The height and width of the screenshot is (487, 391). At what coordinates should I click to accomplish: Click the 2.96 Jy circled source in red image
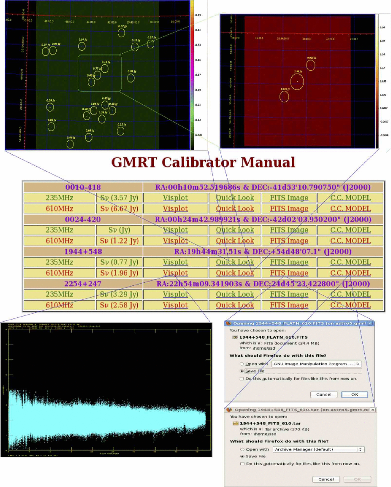[297, 82]
